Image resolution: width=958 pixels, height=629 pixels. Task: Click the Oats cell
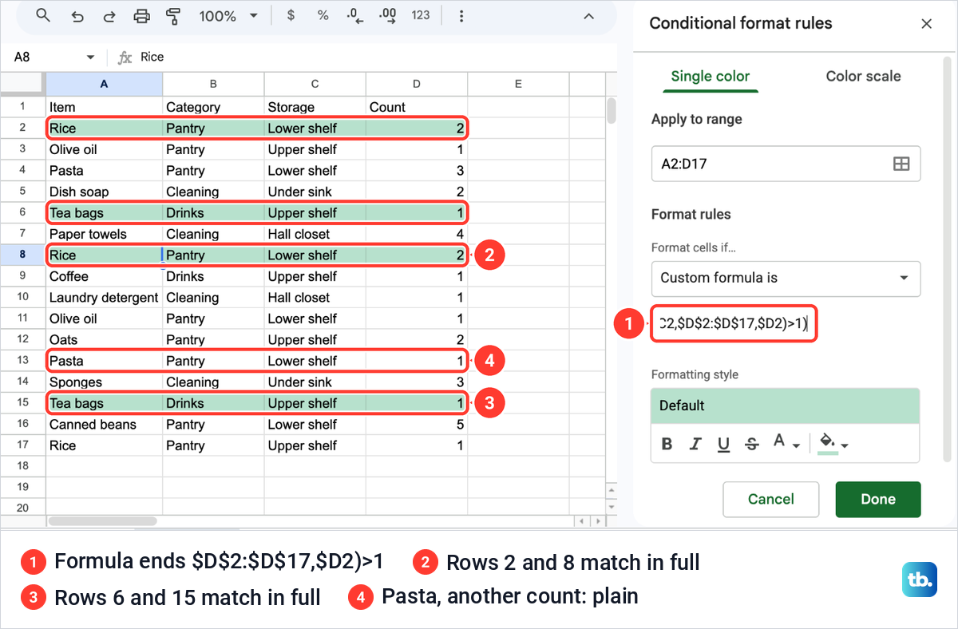pyautogui.click(x=104, y=340)
